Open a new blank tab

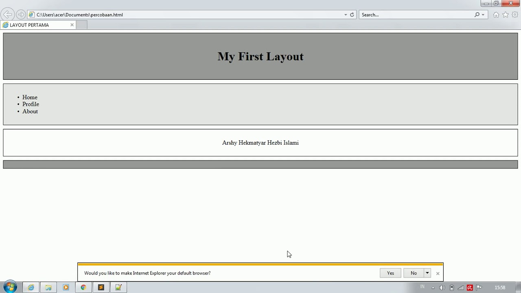pos(81,25)
